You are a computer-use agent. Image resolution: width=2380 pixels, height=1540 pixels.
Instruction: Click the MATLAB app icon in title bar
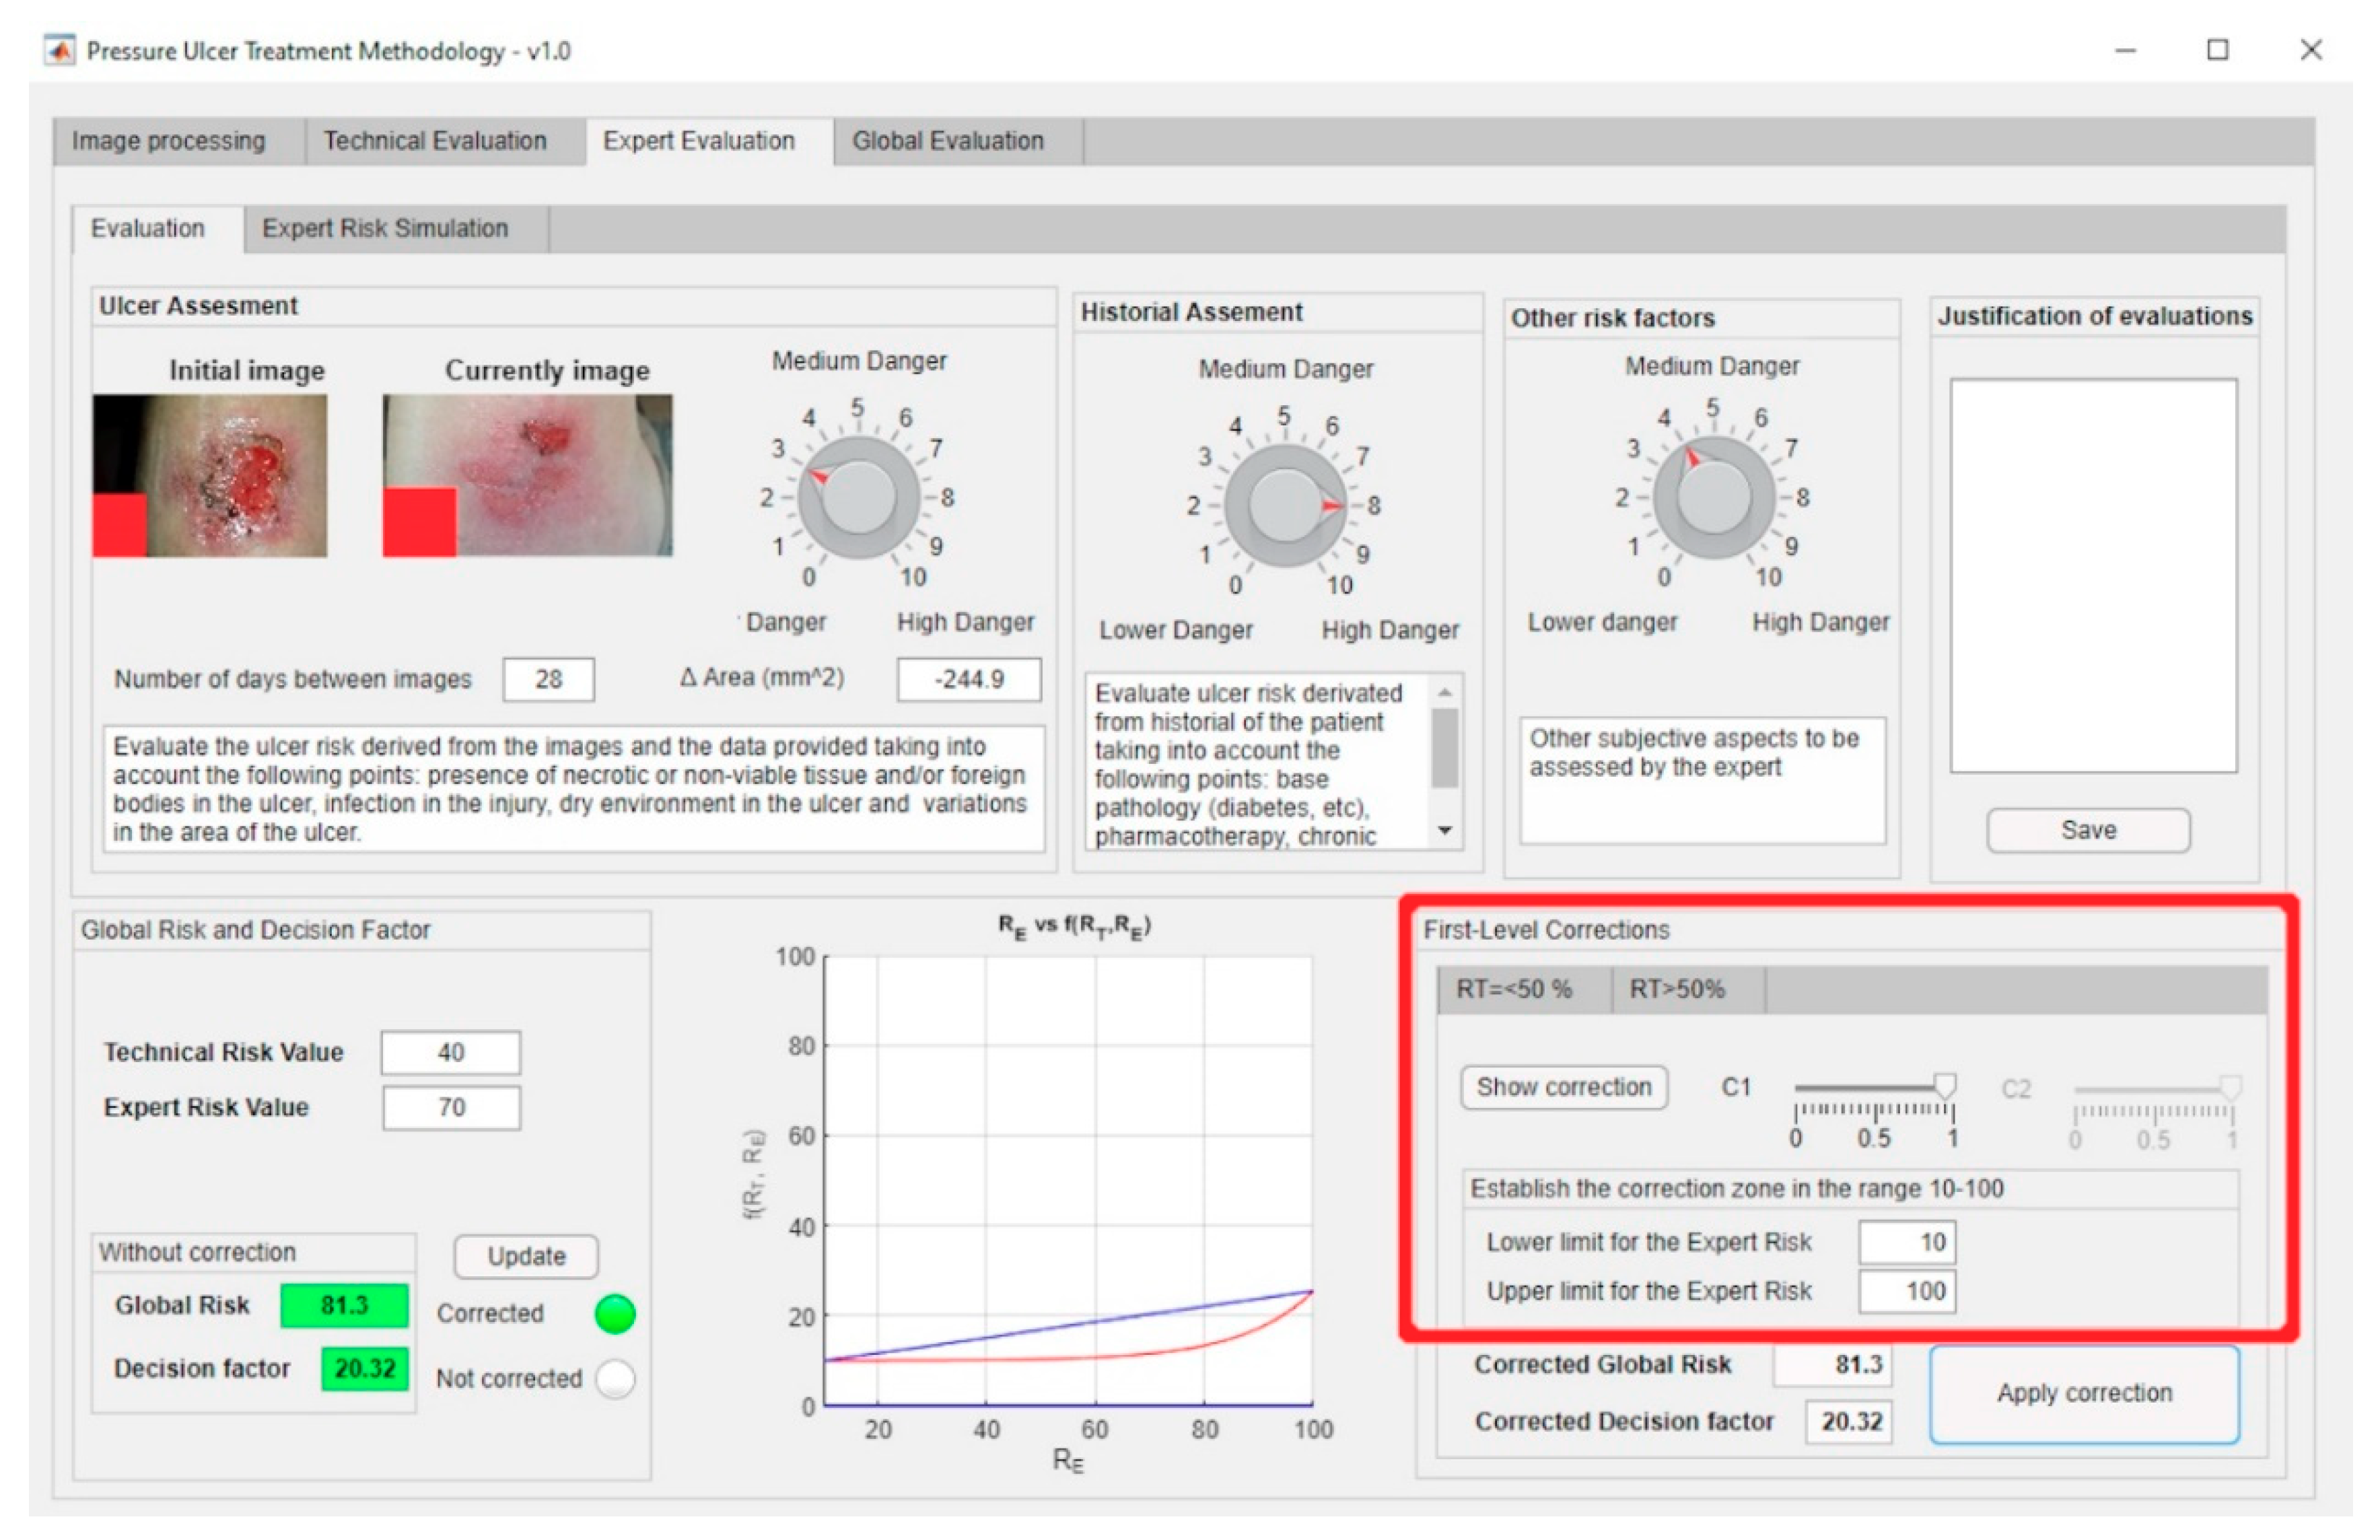click(x=60, y=50)
